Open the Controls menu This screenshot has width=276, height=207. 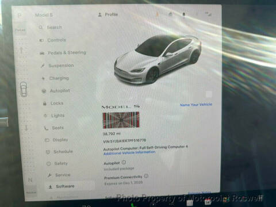[x=53, y=40]
